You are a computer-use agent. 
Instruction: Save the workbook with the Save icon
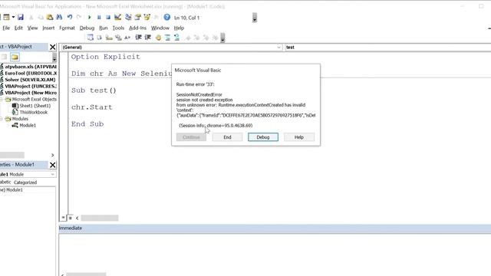click(21, 17)
